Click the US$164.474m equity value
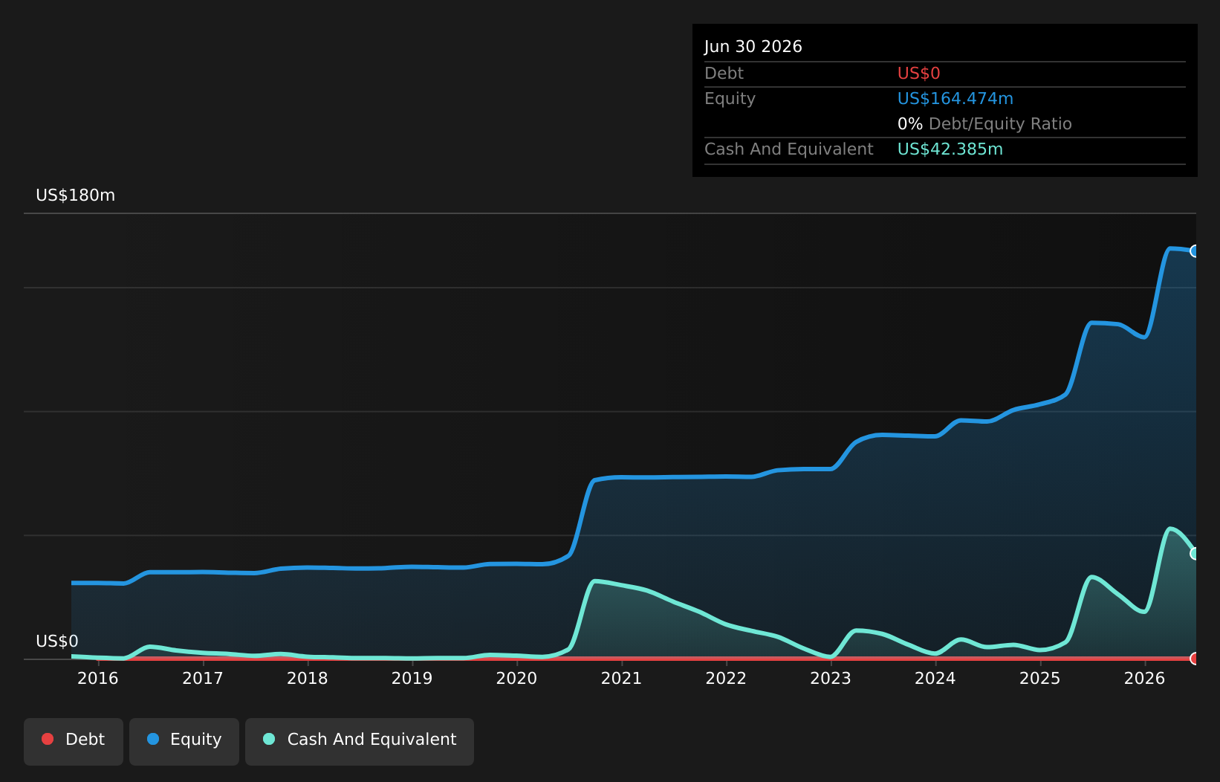Viewport: 1220px width, 782px height. (x=955, y=99)
